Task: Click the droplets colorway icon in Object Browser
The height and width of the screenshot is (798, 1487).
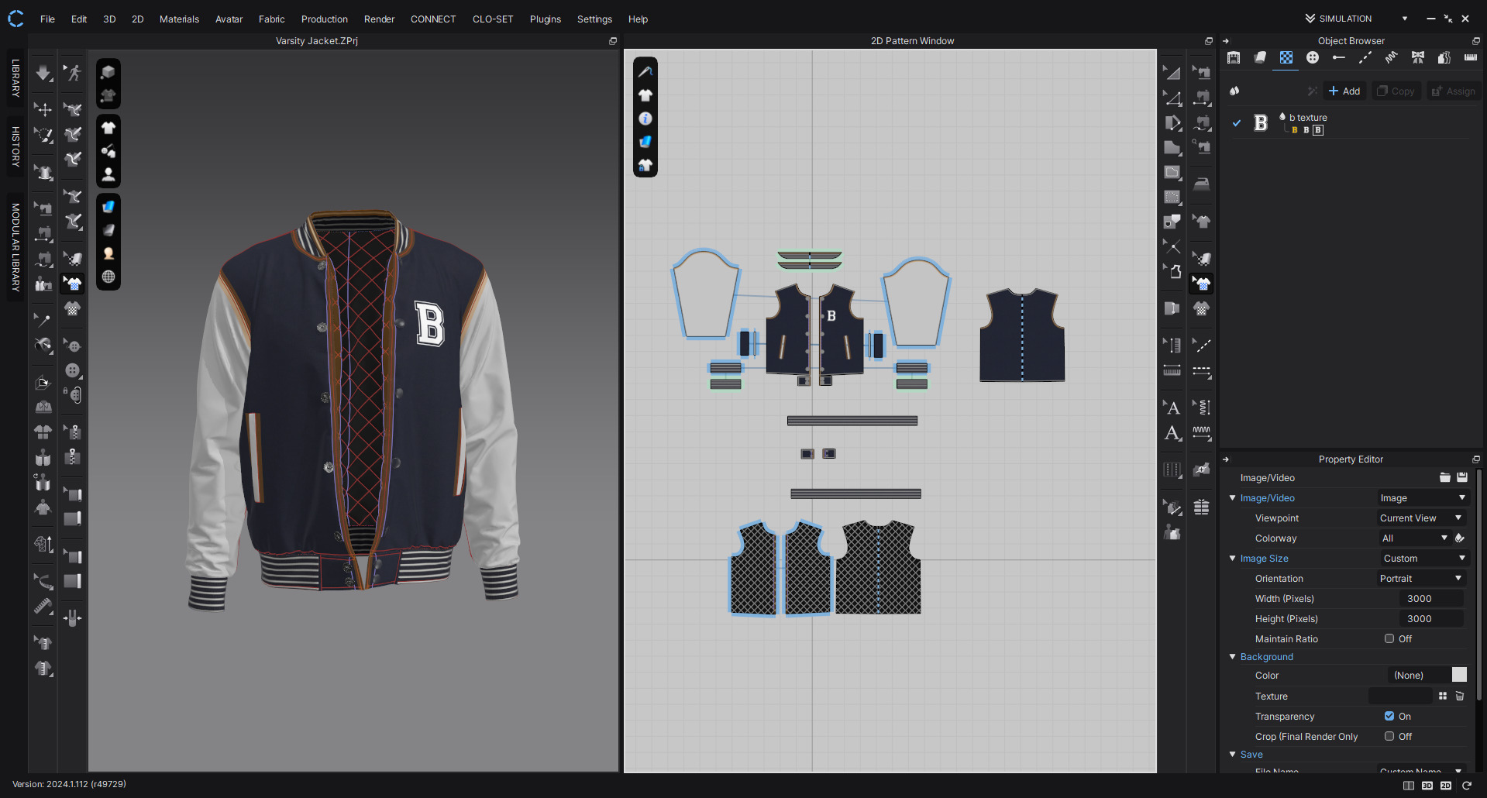Action: [x=1234, y=91]
